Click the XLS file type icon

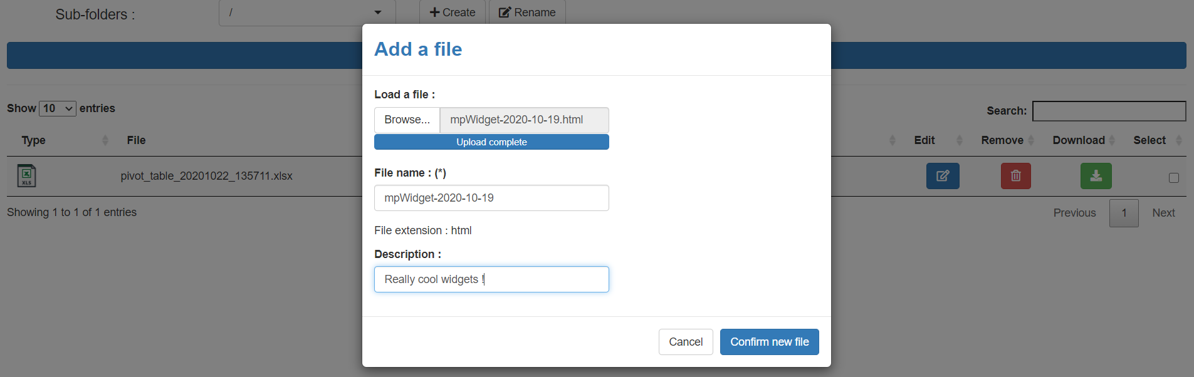[x=26, y=176]
